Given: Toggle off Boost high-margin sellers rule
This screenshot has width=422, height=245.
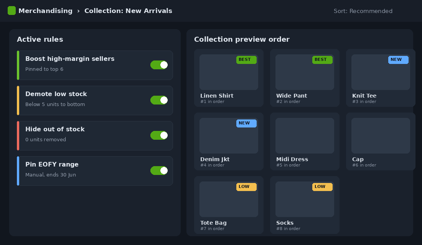Looking at the screenshot, I should point(159,65).
